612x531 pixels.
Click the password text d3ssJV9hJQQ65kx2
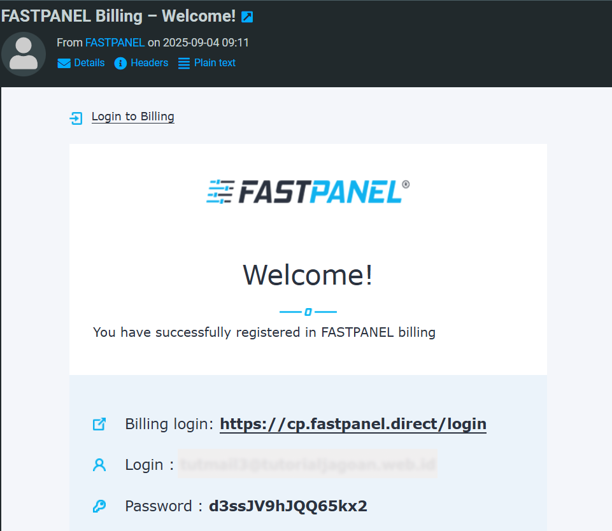click(x=288, y=506)
